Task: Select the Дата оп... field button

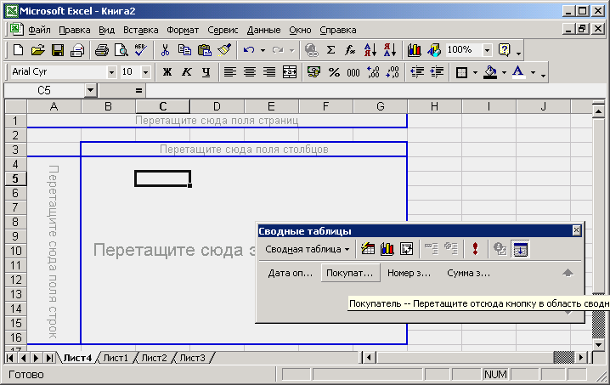Action: (290, 273)
